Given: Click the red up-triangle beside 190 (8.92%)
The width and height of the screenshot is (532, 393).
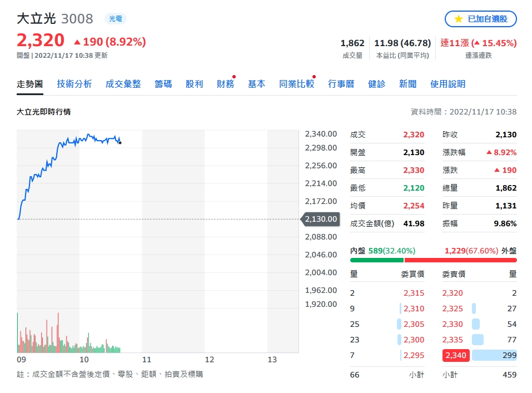Looking at the screenshot, I should 77,42.
